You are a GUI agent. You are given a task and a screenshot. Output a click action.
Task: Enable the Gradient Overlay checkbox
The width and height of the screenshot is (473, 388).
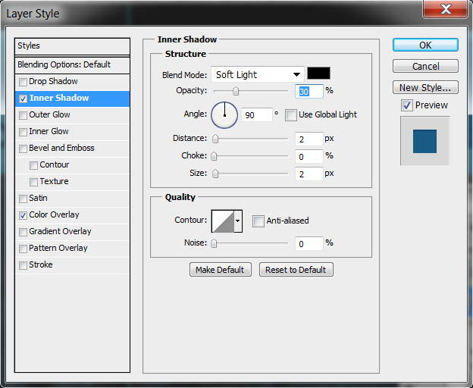23,232
